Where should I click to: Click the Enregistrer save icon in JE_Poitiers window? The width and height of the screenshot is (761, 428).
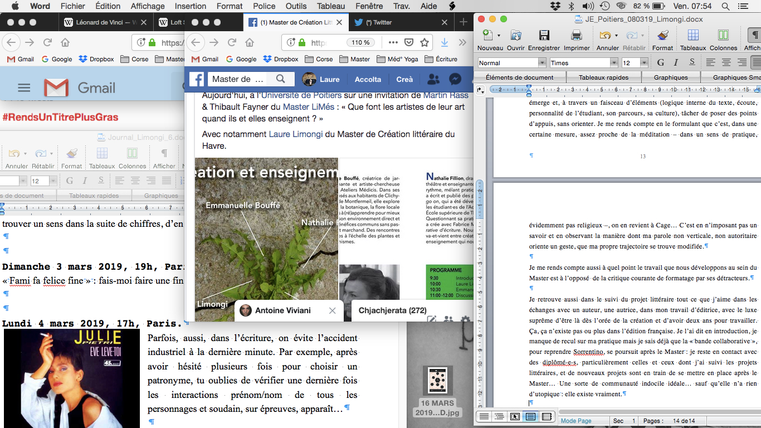544,36
